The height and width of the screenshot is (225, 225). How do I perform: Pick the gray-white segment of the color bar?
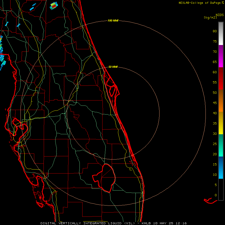click(221, 33)
